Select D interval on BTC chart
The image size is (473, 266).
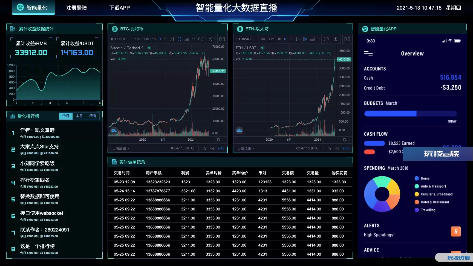[x=160, y=39]
